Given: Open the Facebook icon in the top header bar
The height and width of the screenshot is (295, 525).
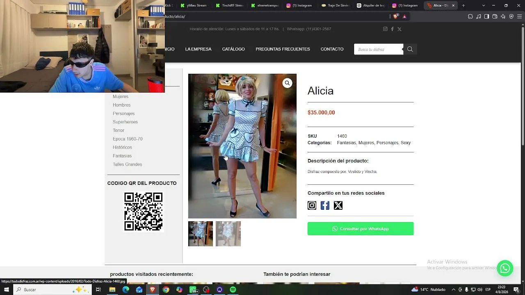Looking at the screenshot, I should (392, 29).
